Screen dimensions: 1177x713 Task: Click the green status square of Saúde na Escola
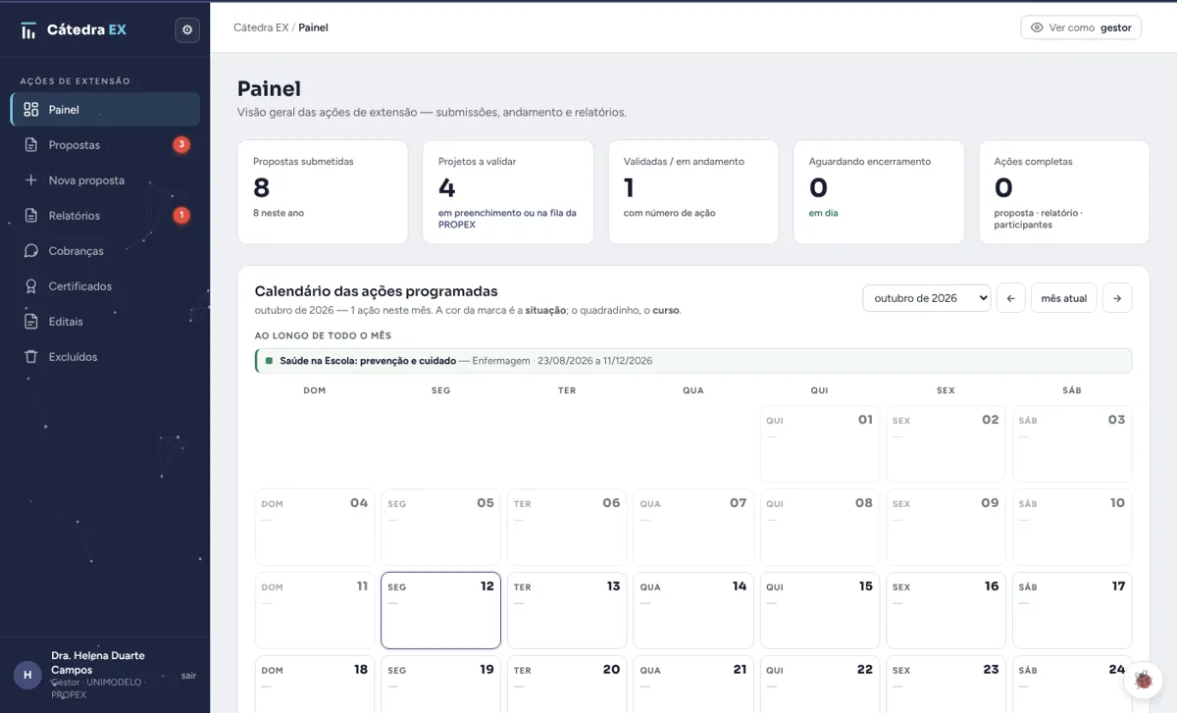tap(269, 361)
